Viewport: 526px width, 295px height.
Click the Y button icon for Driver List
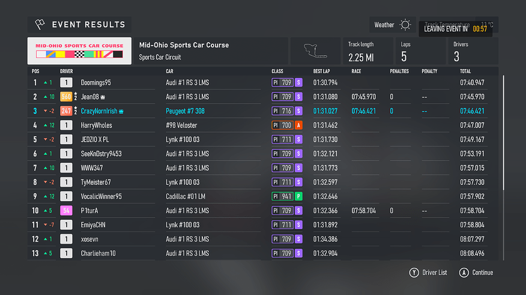point(414,273)
